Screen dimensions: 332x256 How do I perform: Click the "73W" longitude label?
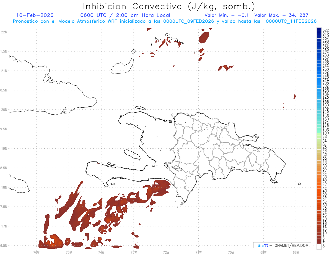134,252
